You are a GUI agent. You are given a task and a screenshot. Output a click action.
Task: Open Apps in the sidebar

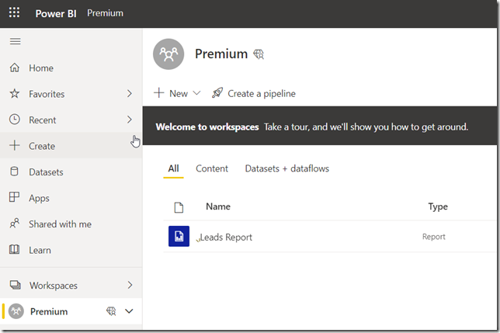[x=71, y=198]
